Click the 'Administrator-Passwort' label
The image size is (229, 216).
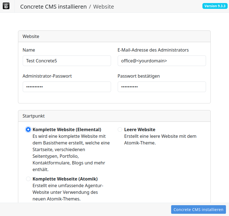point(47,76)
